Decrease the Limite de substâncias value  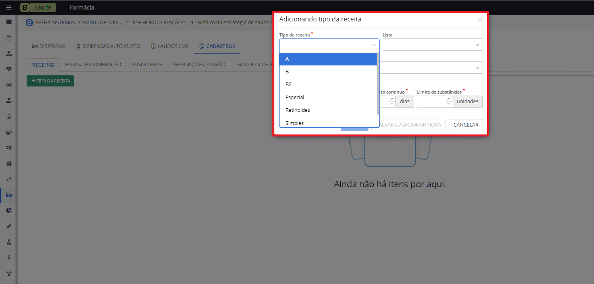pyautogui.click(x=449, y=104)
